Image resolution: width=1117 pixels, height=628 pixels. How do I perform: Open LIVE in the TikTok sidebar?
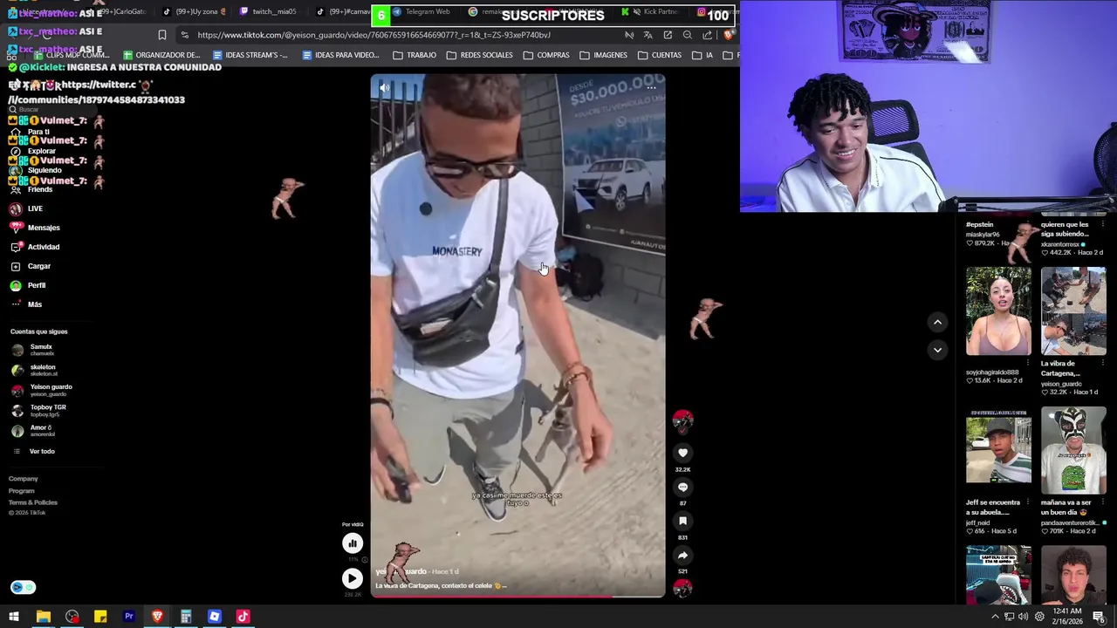tap(26, 208)
